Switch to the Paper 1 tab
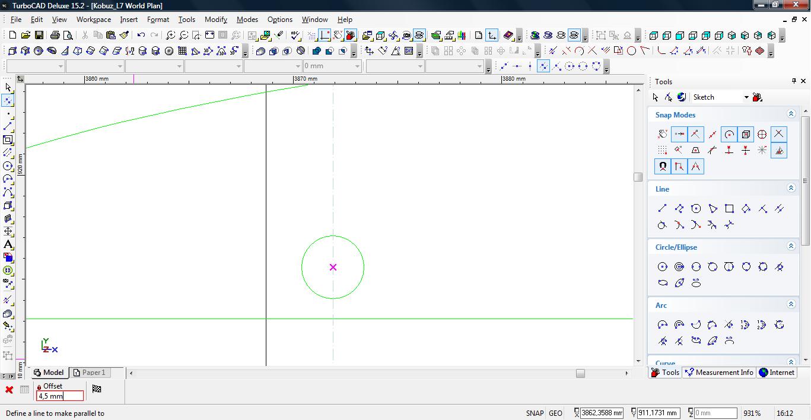Viewport: 811px width, 420px height. coord(90,373)
